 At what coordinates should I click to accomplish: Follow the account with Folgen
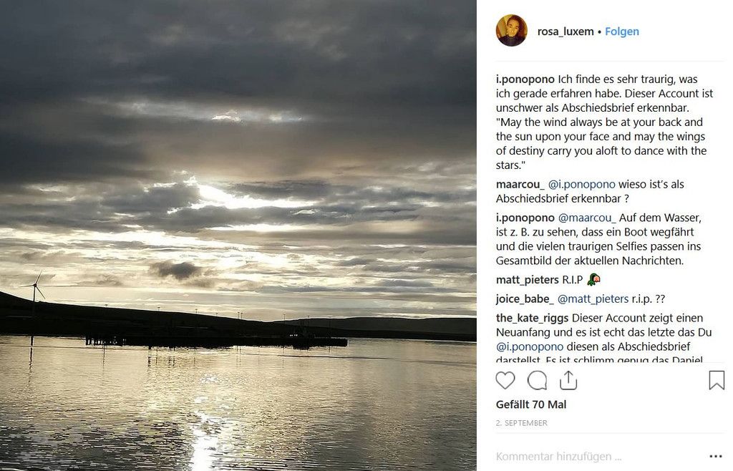[x=622, y=31]
